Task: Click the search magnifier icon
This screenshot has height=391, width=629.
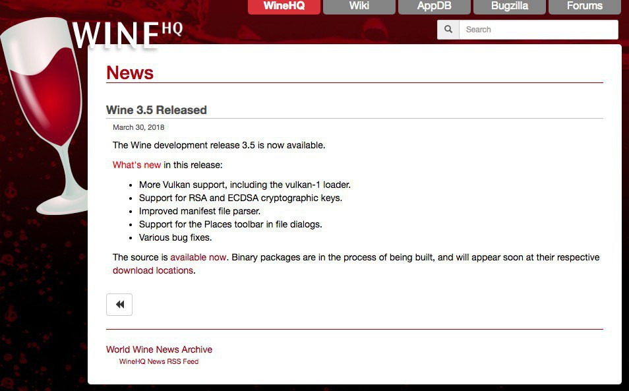Action: pyautogui.click(x=448, y=29)
